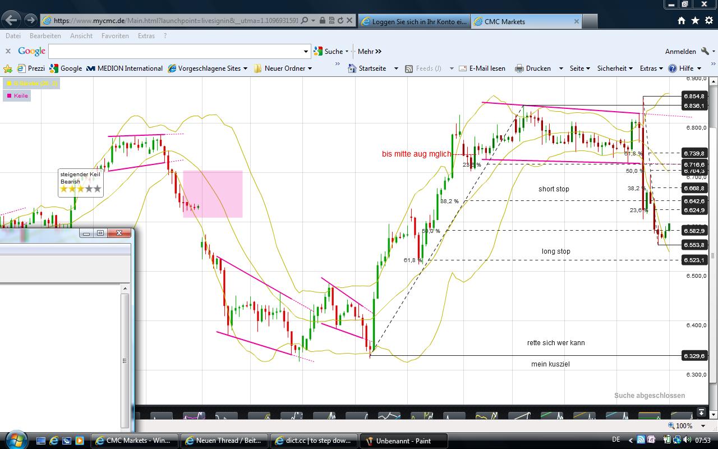The width and height of the screenshot is (718, 449).
Task: Click the magnifier search icon in address bar
Action: tap(305, 21)
